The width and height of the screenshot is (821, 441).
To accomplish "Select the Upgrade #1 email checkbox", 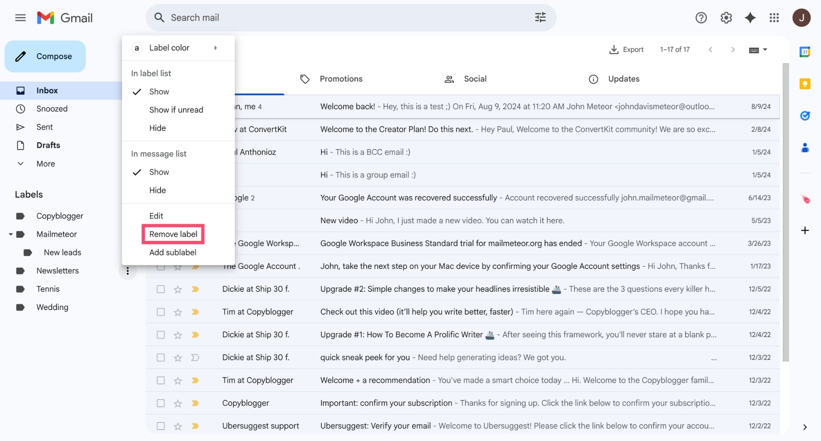I will [160, 335].
